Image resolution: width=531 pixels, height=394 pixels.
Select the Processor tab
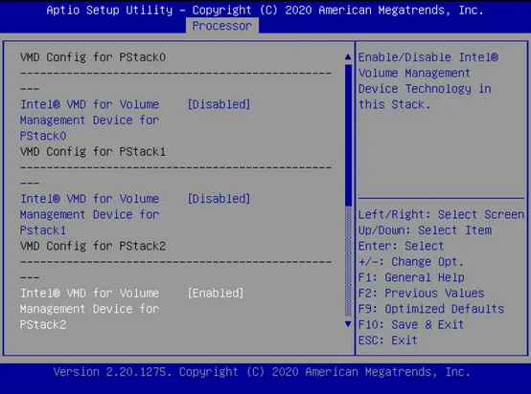[222, 26]
